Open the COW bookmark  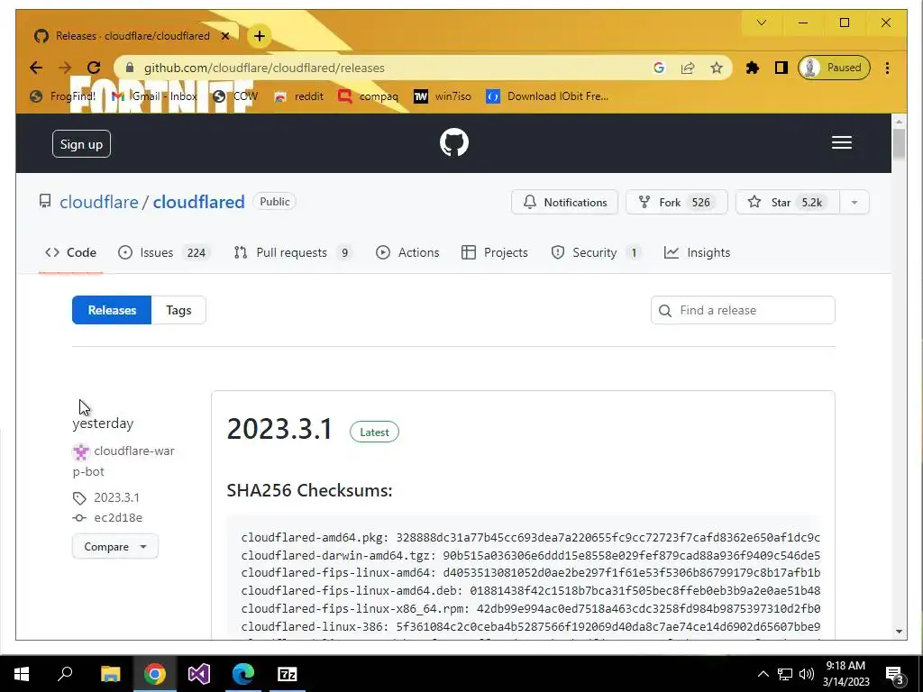[235, 96]
